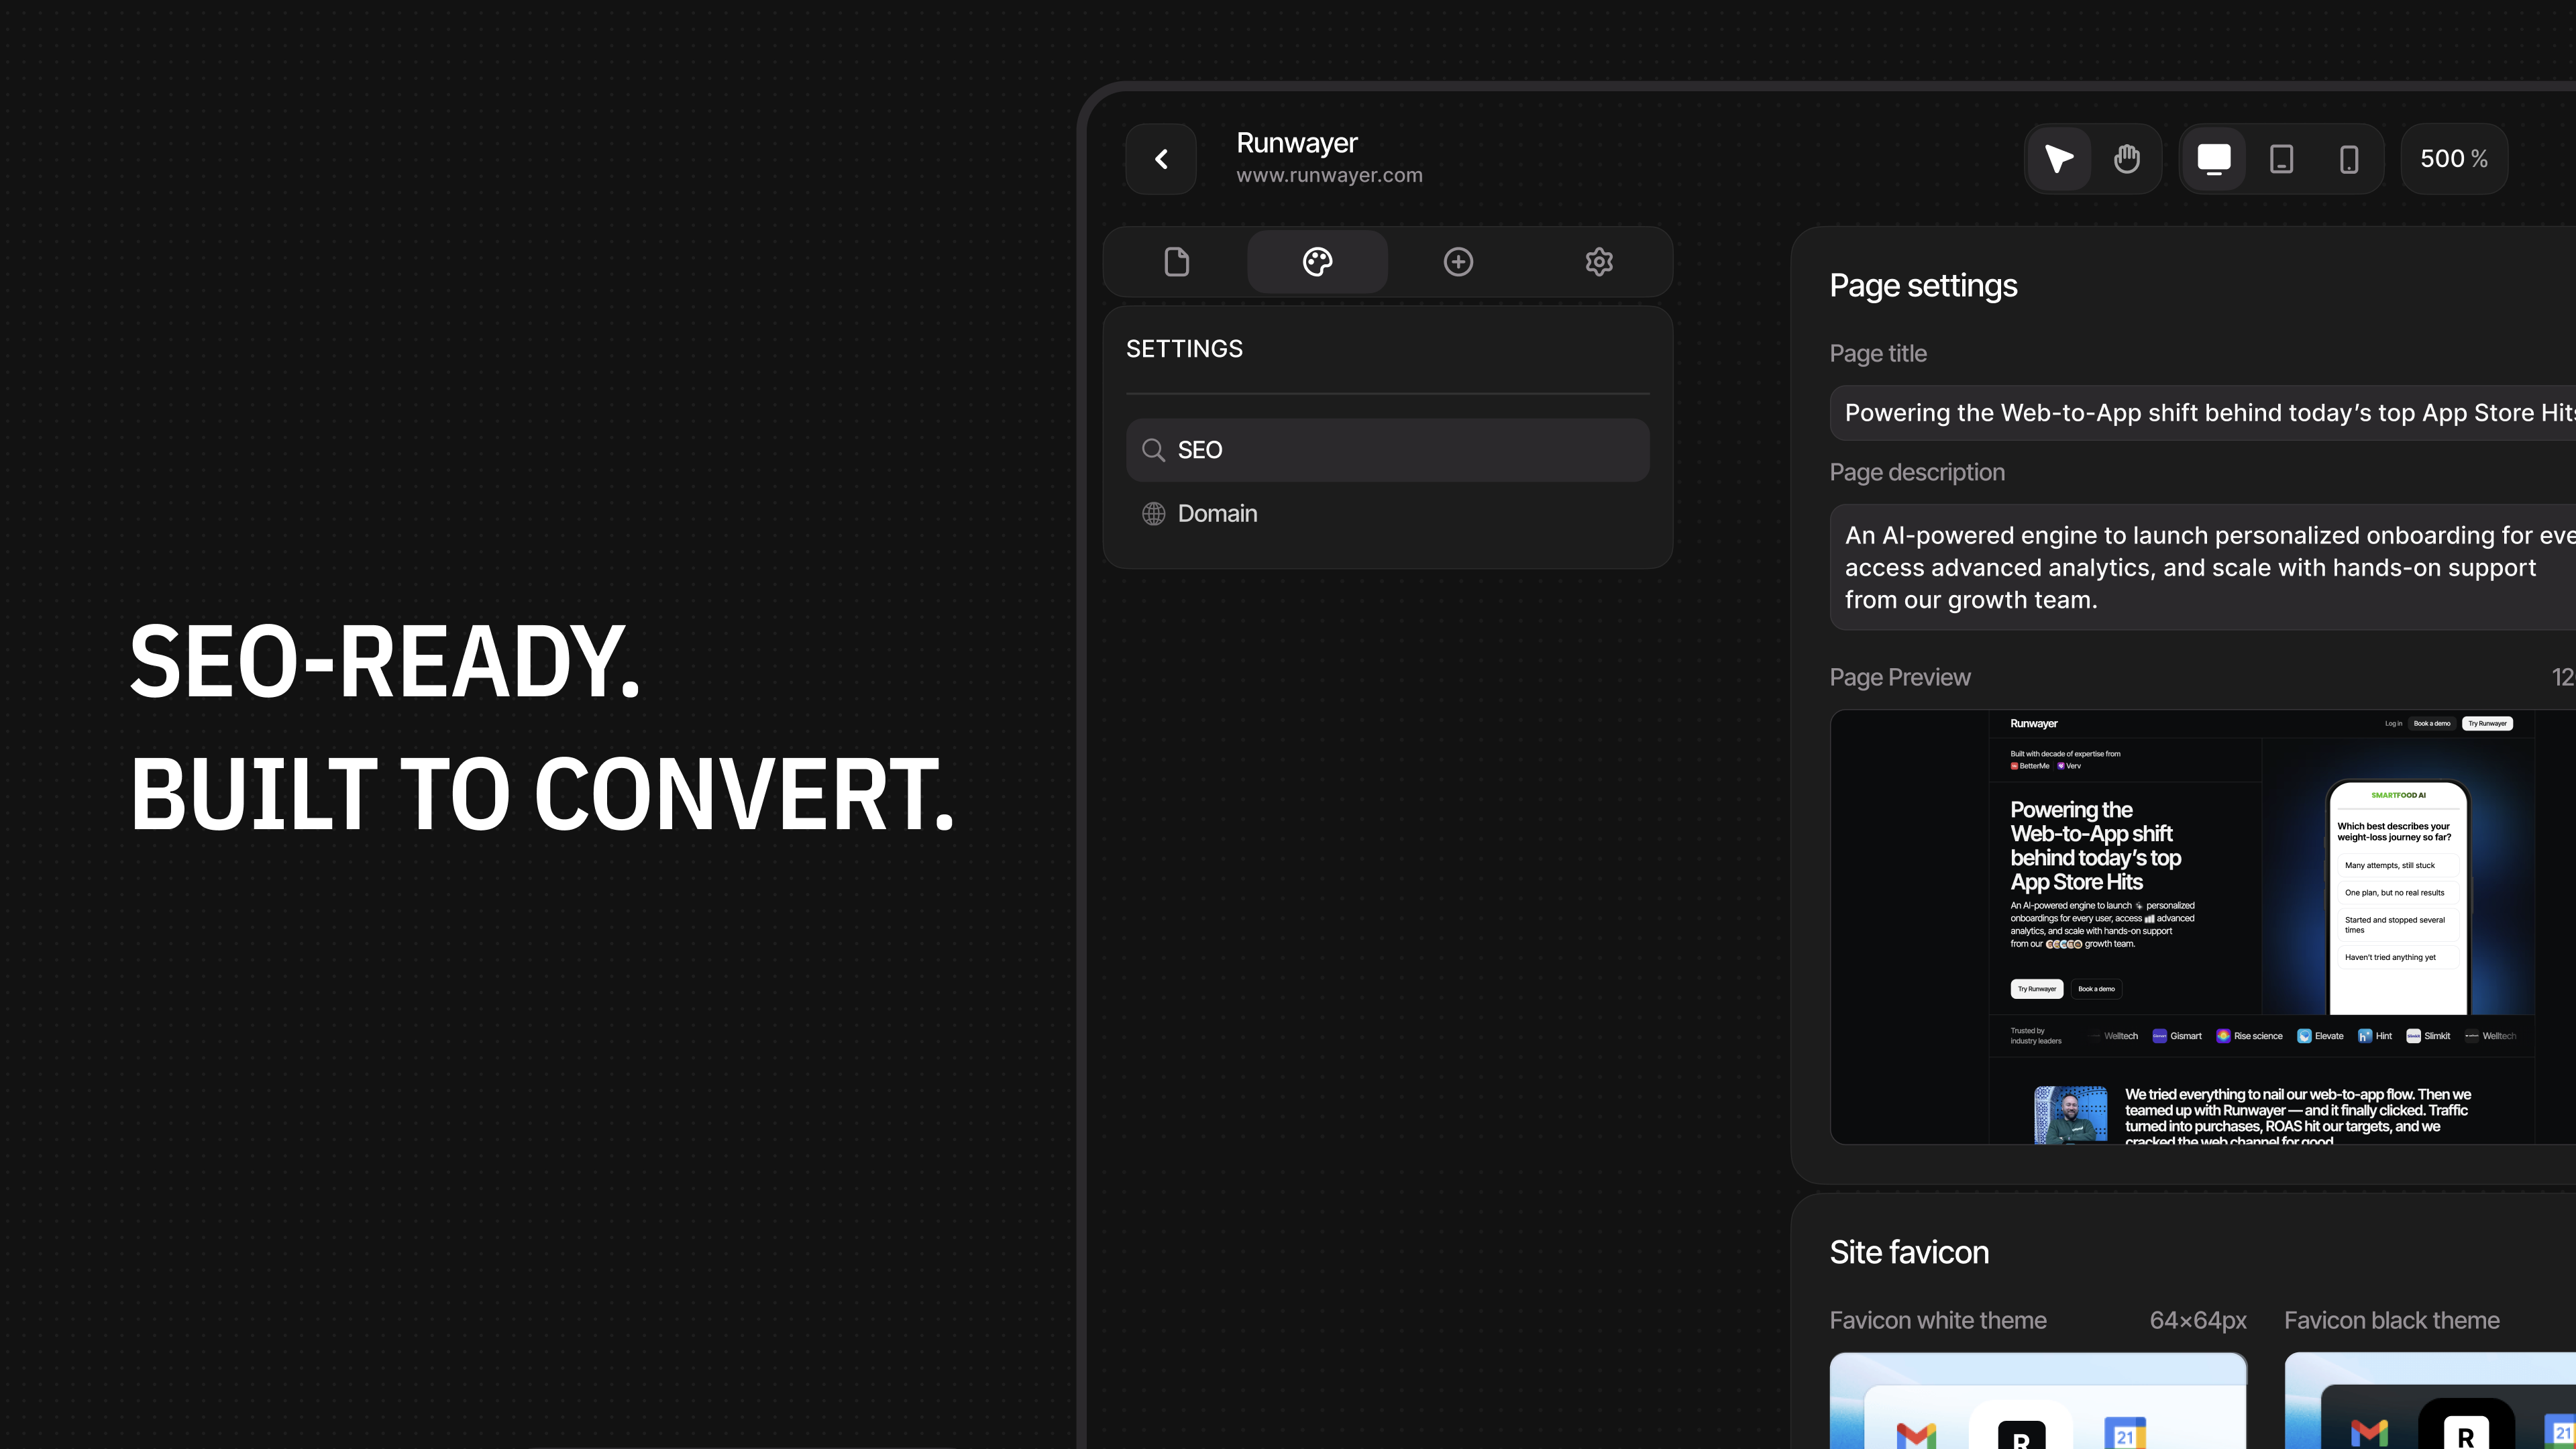Open site settings via the gear icon
The width and height of the screenshot is (2576, 1449).
(1598, 261)
